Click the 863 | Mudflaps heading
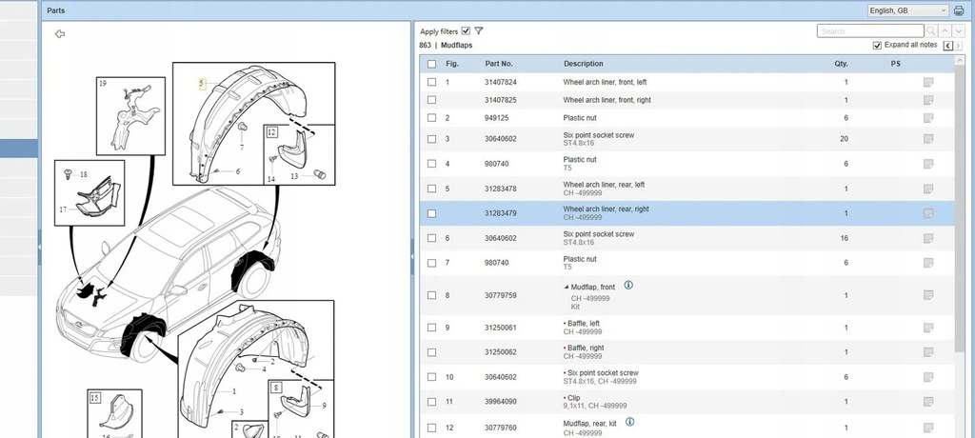 coord(446,46)
